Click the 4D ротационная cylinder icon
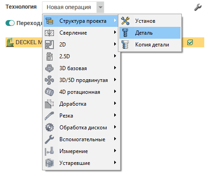The image size is (207, 174). pos(49,92)
